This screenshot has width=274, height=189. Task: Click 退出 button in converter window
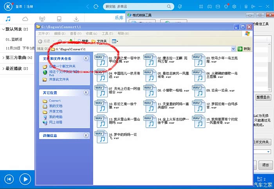point(265,165)
